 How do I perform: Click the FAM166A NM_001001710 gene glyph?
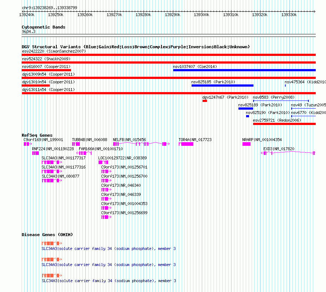84,153
